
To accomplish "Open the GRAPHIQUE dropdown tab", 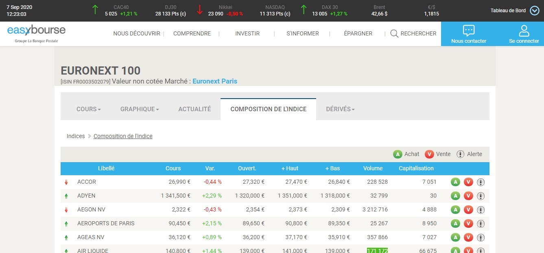I will click(x=140, y=109).
